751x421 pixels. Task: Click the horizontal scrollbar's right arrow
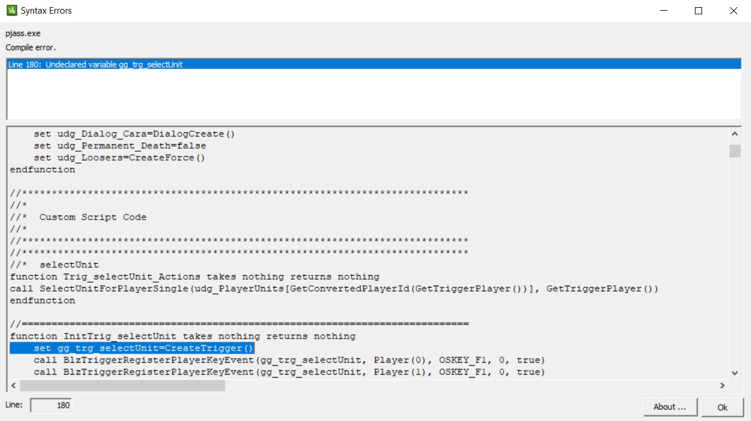click(x=722, y=385)
